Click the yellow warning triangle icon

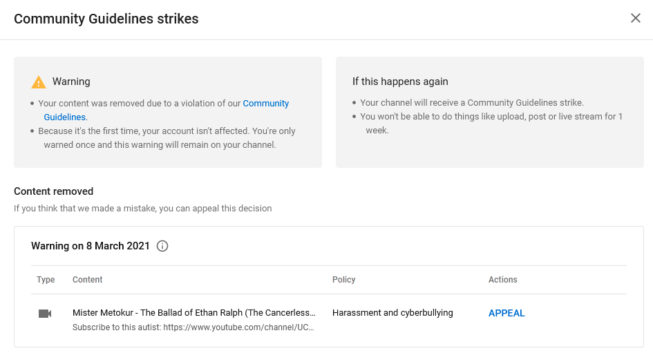39,82
